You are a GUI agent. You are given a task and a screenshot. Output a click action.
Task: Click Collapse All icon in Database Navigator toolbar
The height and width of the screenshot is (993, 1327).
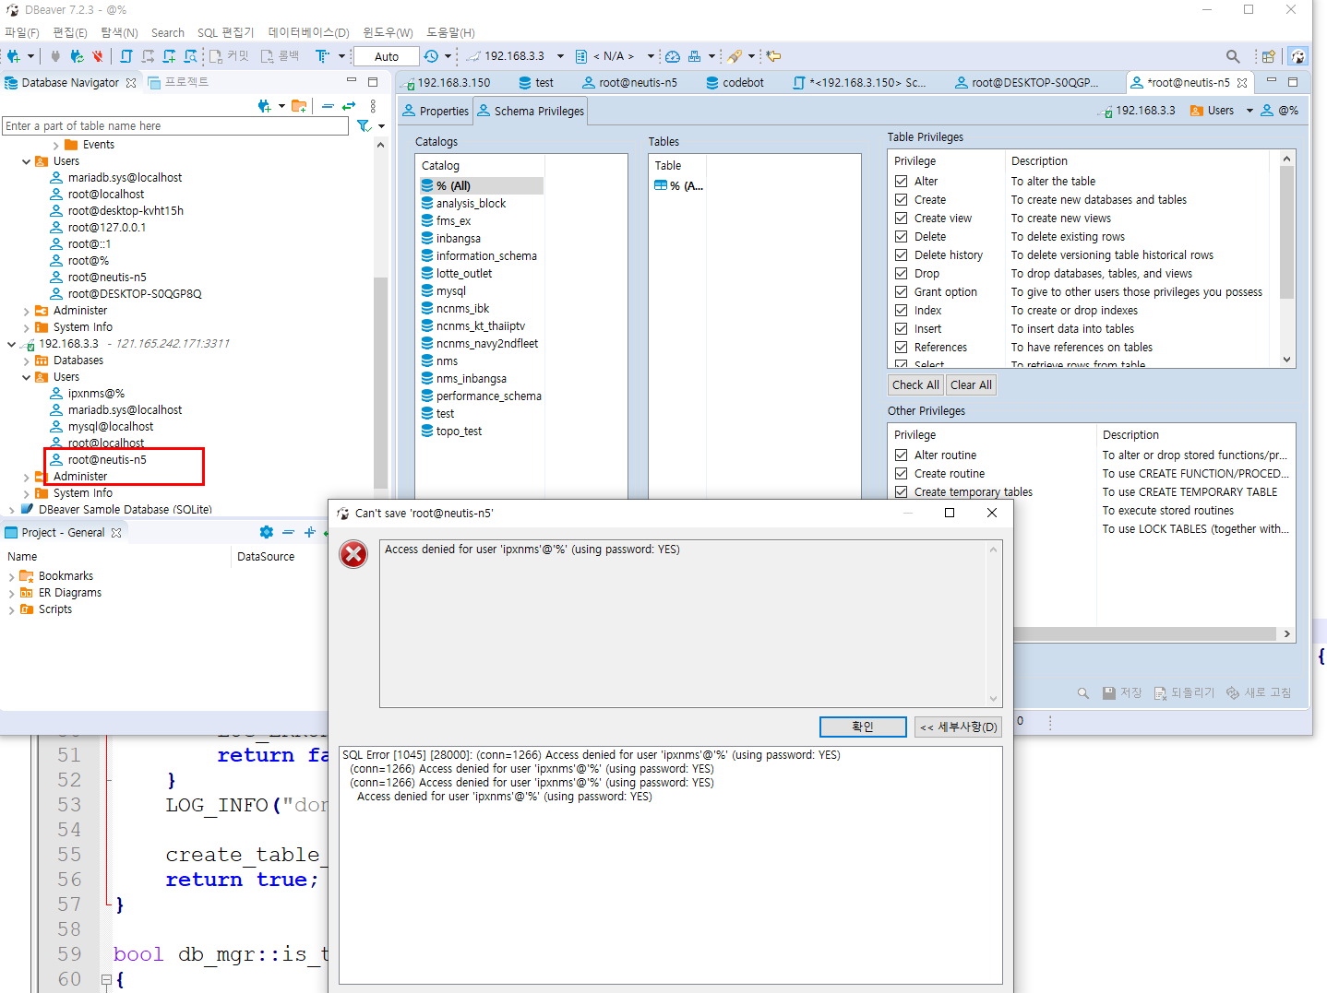pyautogui.click(x=328, y=106)
